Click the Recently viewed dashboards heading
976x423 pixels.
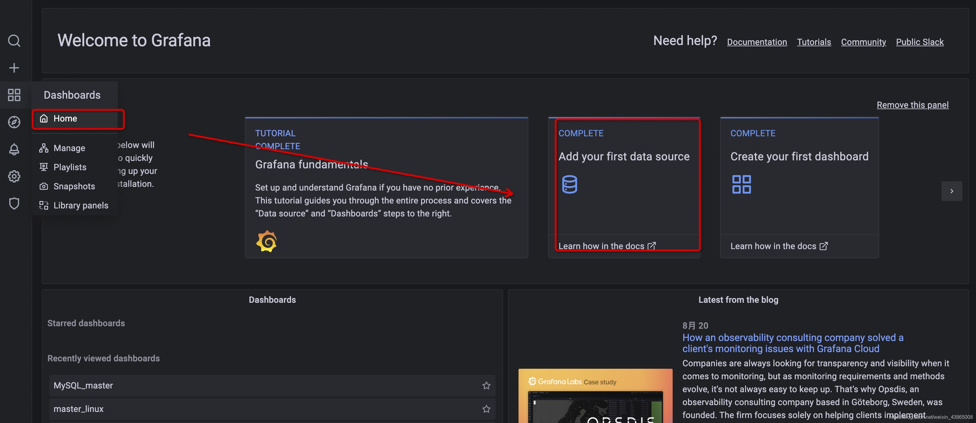[x=104, y=358]
